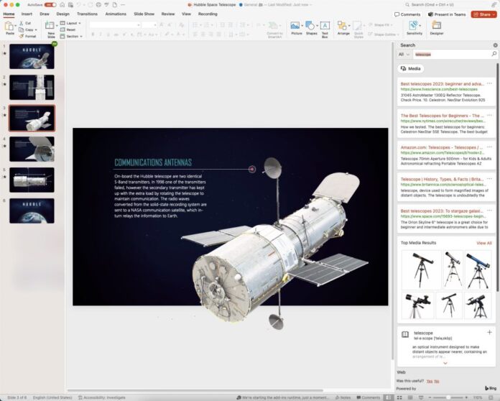Cut selection with the scissors icon
This screenshot has height=401, width=500.
22,23
